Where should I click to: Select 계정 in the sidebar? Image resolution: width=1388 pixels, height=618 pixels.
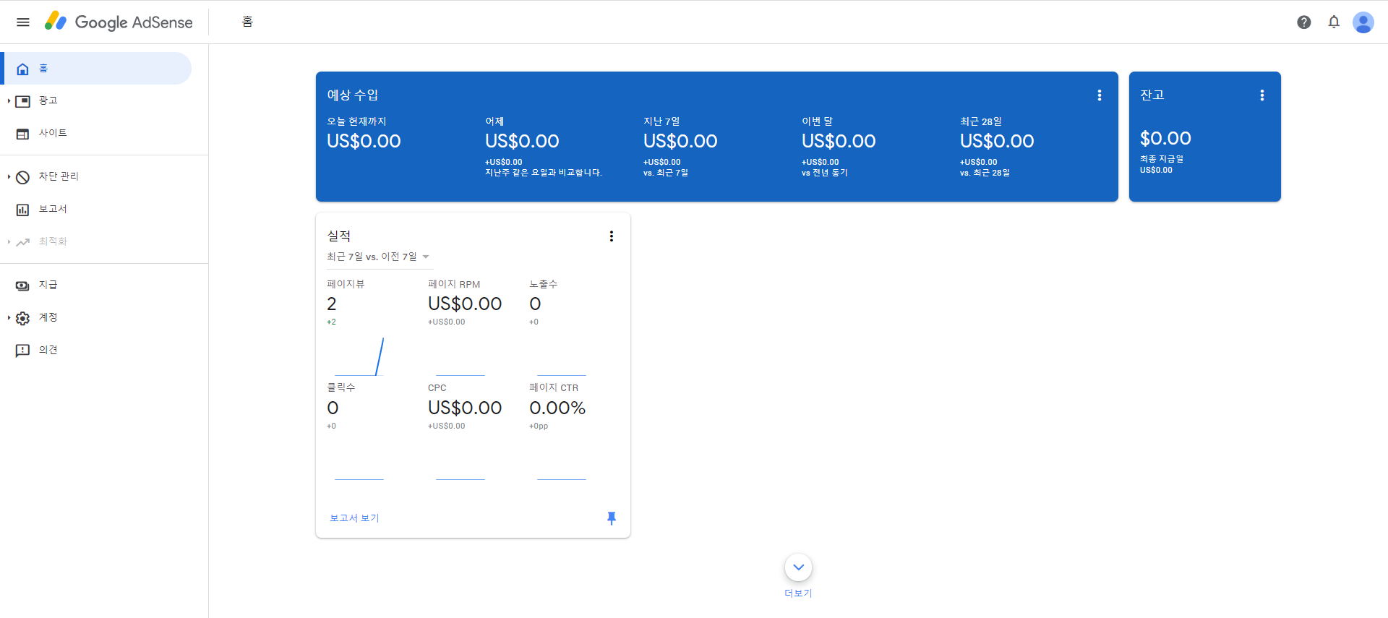[x=96, y=317]
